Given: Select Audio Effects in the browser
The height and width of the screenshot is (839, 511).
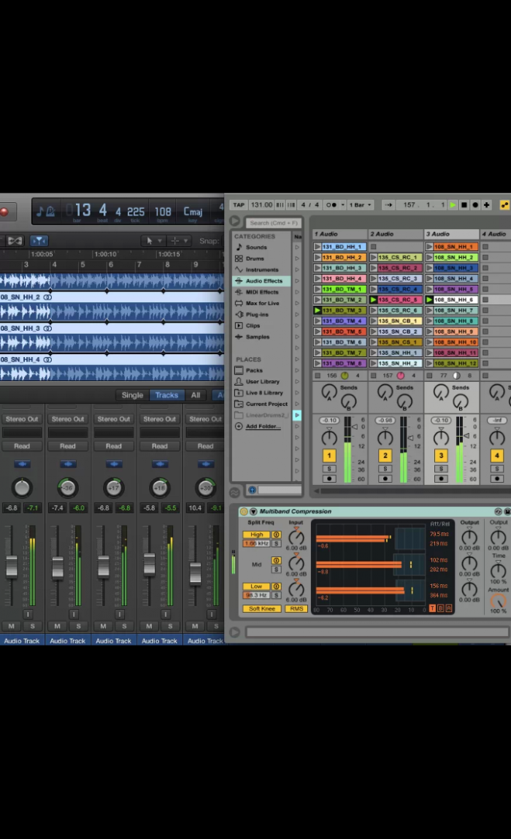Looking at the screenshot, I should click(x=263, y=281).
